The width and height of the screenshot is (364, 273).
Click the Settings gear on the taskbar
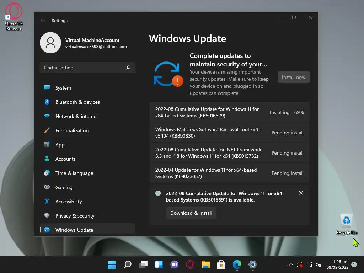coord(253,264)
